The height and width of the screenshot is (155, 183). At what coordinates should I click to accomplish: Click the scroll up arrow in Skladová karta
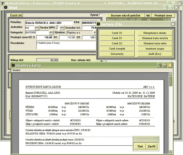(171, 75)
